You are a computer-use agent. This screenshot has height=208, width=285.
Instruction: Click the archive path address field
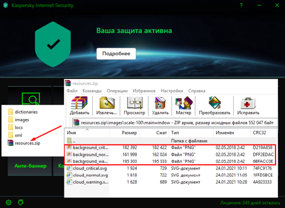[x=175, y=123]
